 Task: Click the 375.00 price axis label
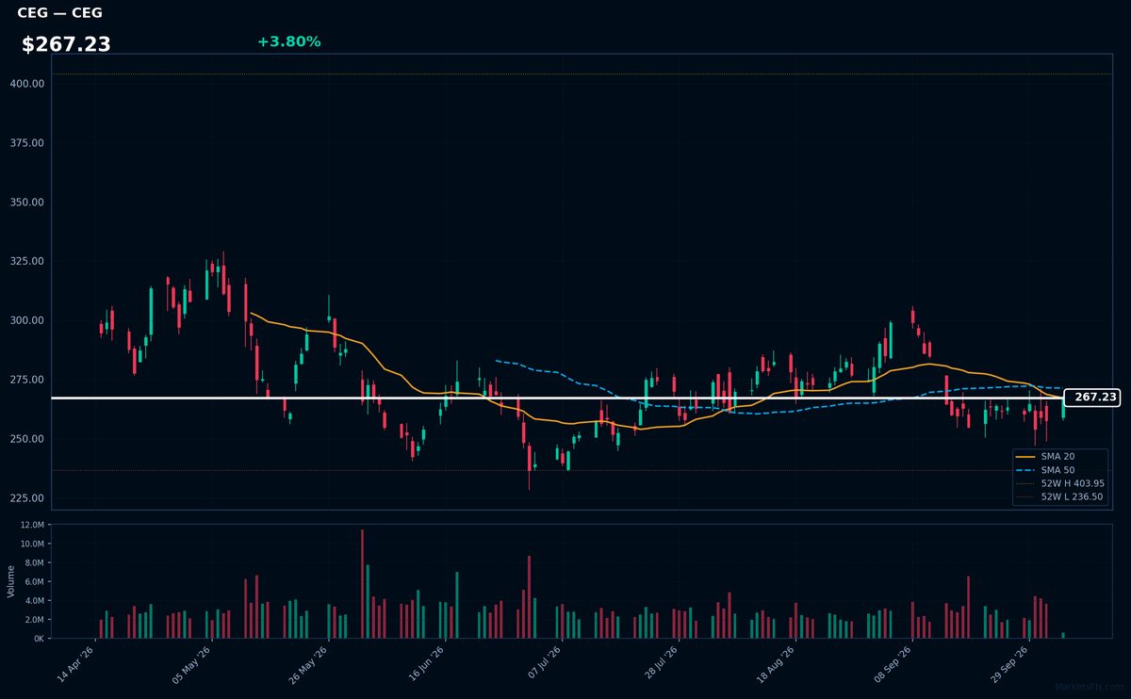(x=28, y=143)
